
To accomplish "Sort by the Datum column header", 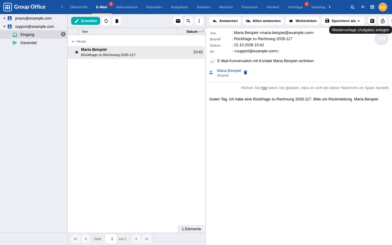I will [192, 32].
